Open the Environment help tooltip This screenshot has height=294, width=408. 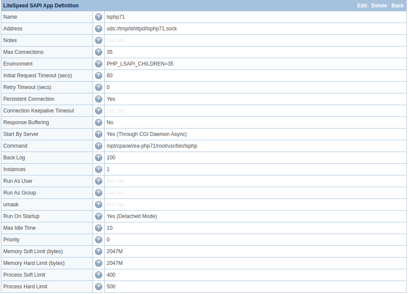coord(99,64)
